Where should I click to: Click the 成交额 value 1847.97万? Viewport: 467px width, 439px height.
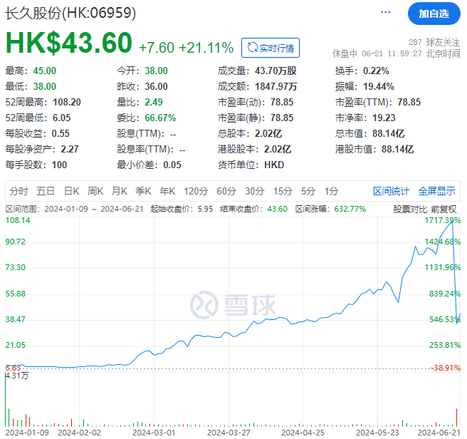click(276, 86)
